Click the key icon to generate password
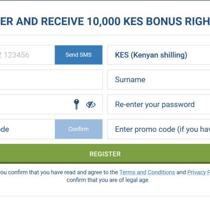 point(76,104)
